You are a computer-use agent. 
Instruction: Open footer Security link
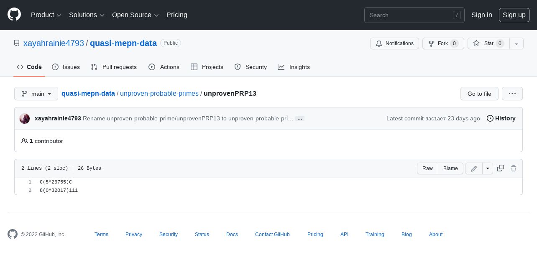169,235
